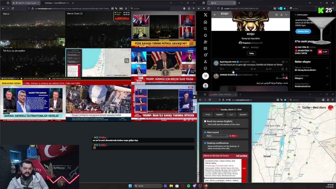Open more options for Bir Savaş Sonra Birbiri trend
336x189 pixels.
pyautogui.click(x=327, y=68)
